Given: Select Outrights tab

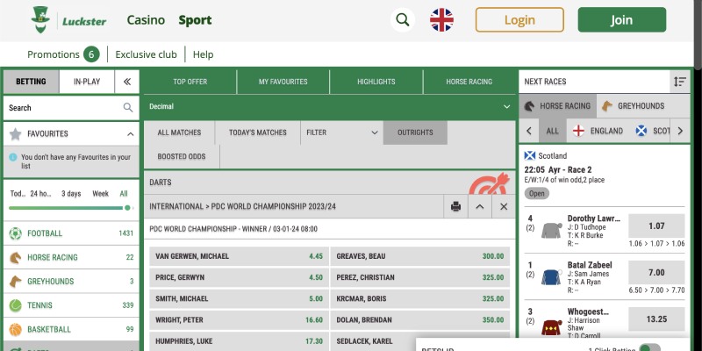Looking at the screenshot, I should 415,133.
